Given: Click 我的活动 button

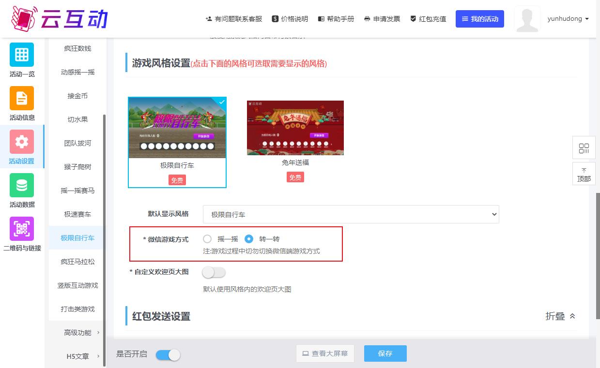Looking at the screenshot, I should point(480,19).
